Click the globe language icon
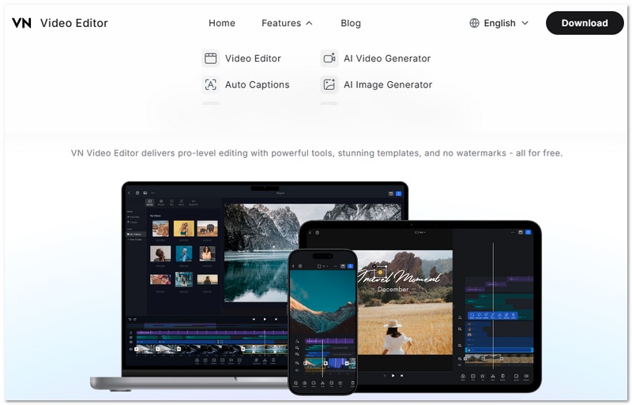This screenshot has height=405, width=632. pos(474,23)
